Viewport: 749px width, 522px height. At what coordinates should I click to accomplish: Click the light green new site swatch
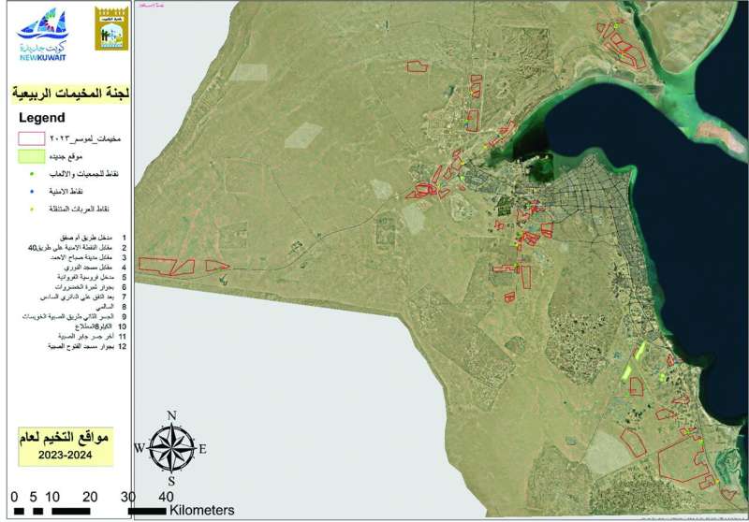34,155
